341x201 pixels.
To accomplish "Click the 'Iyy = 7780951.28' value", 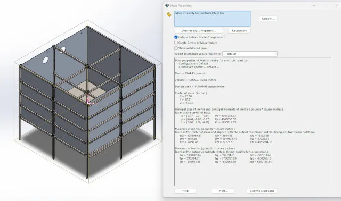I will (x=226, y=158).
